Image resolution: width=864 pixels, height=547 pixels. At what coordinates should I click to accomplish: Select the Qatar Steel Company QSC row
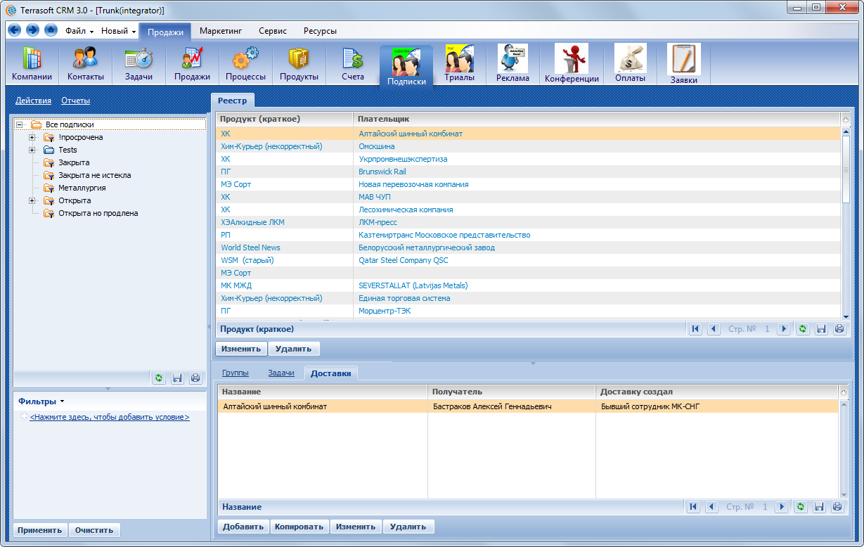[529, 260]
